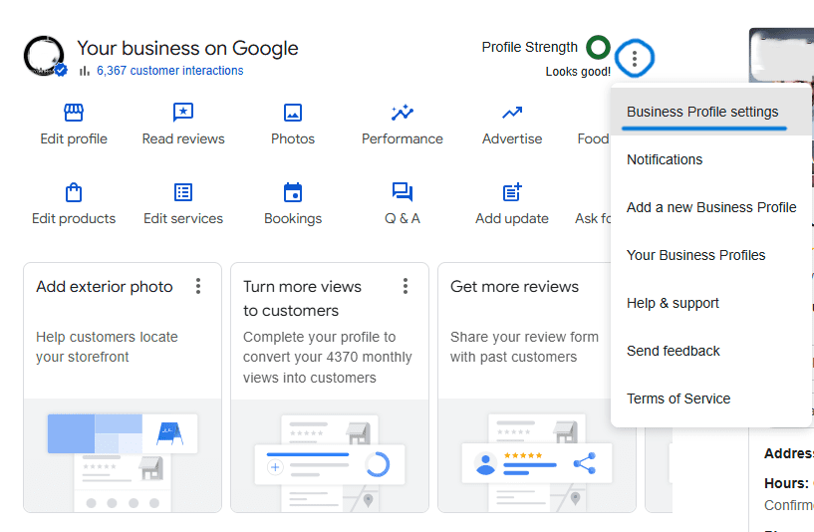The image size is (814, 532).
Task: Open the 6,367 customer interactions link
Action: [x=169, y=71]
